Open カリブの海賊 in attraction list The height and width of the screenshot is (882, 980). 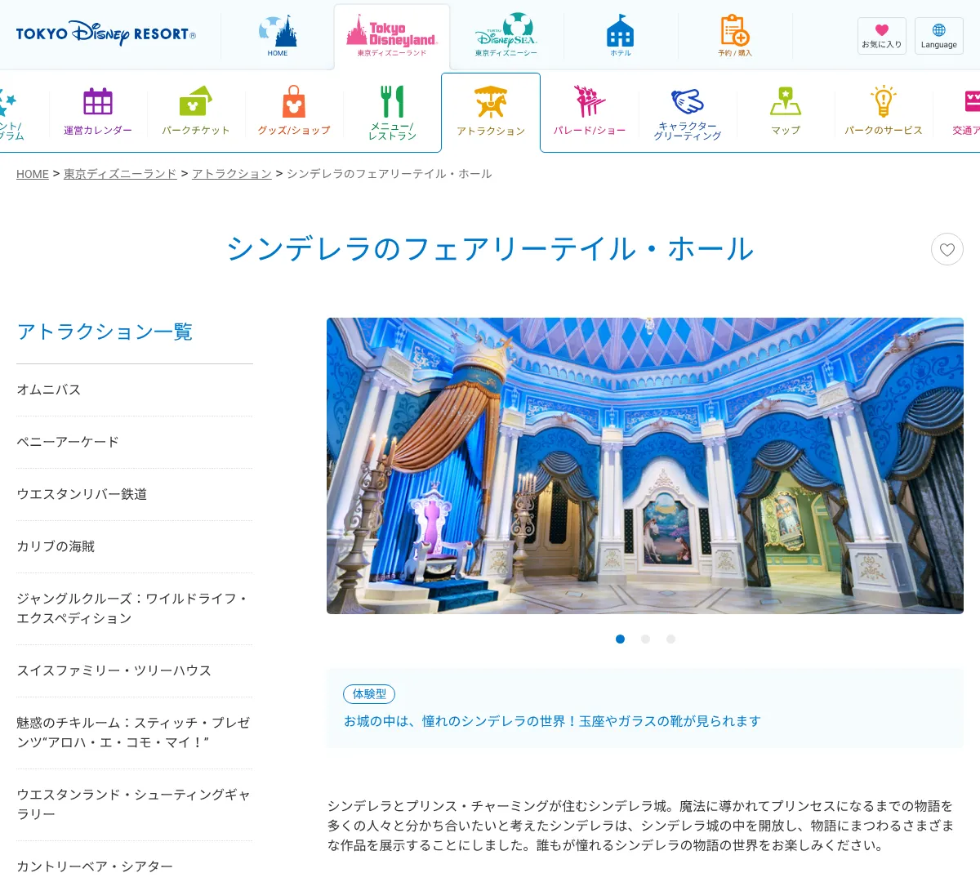(135, 547)
